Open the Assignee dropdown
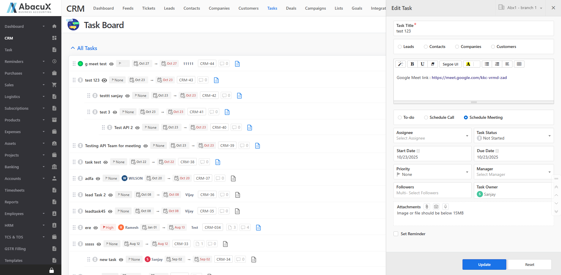The width and height of the screenshot is (561, 275). tap(432, 135)
